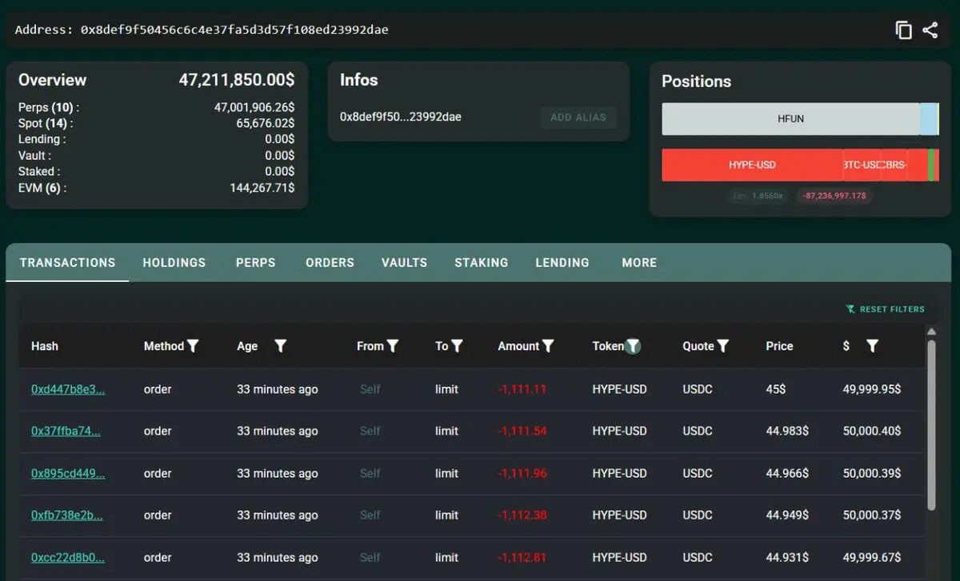
Task: Open the More tab
Action: pos(639,262)
